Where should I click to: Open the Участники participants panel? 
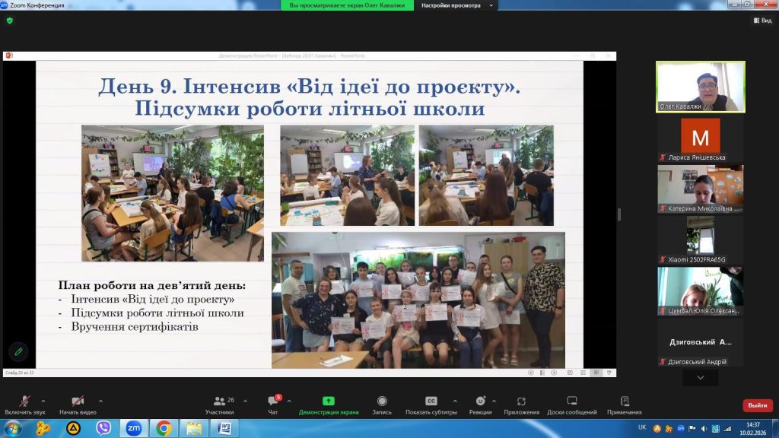click(x=219, y=401)
